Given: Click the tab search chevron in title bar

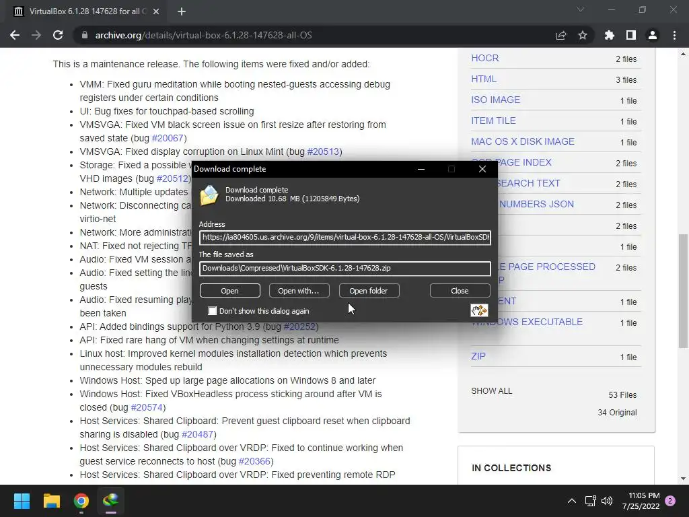Looking at the screenshot, I should coord(581,9).
